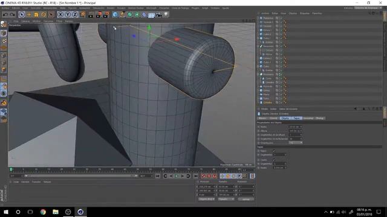
Task: Click the Aplicar button in coordinates
Action: [x=246, y=199]
